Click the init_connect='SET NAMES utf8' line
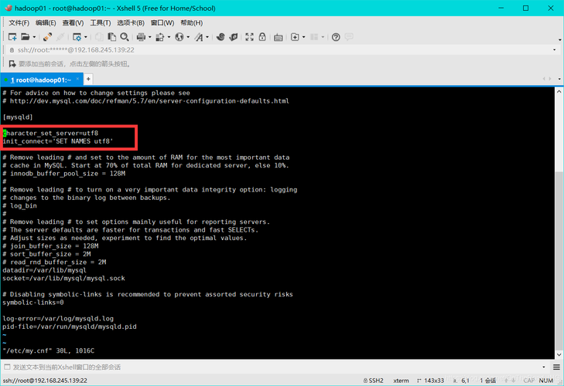564x386 pixels. [x=58, y=141]
